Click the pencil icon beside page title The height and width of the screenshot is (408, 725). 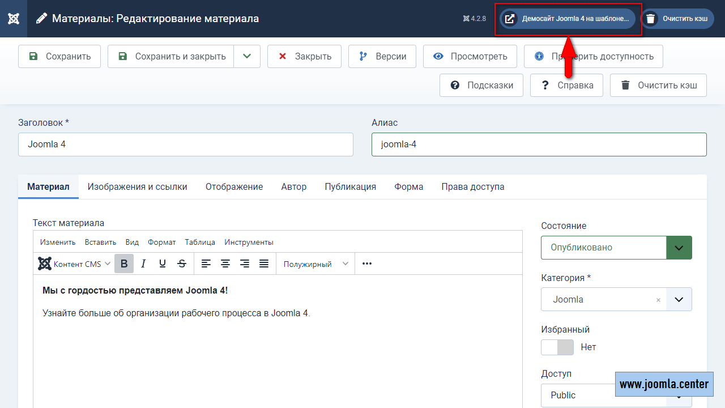pos(41,19)
